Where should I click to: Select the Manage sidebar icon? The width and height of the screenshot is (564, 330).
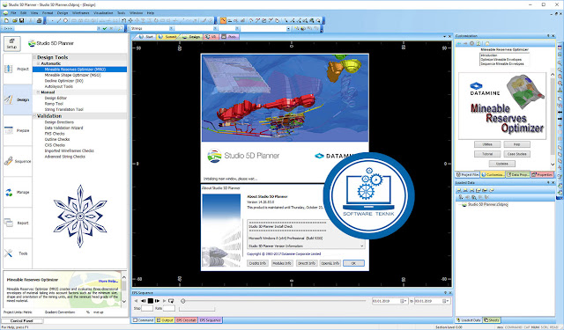point(9,192)
